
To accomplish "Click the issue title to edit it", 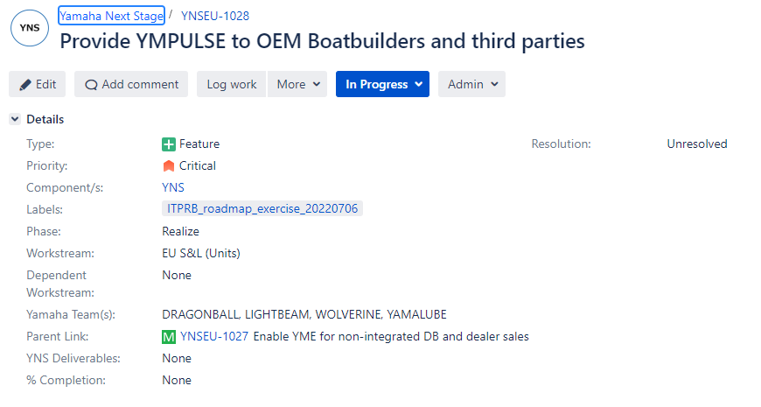I will pos(322,41).
